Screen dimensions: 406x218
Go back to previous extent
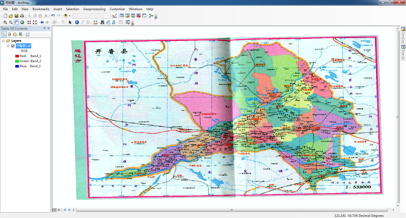[x=42, y=22]
